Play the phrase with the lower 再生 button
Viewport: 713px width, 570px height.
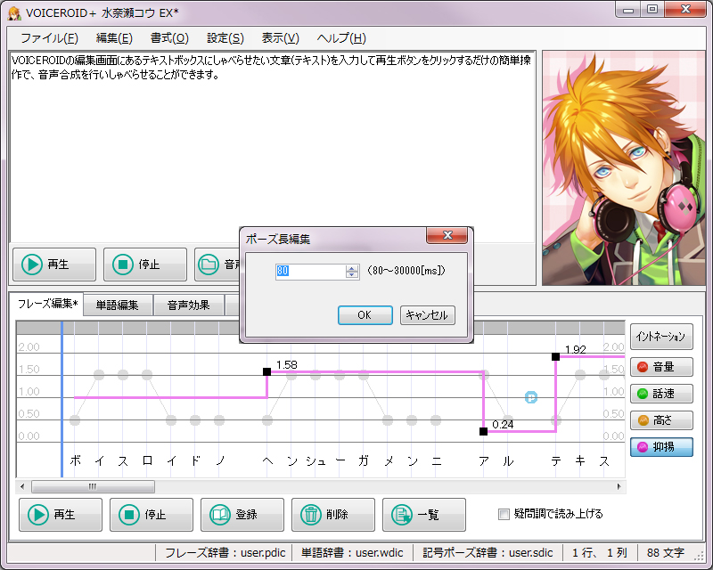(x=61, y=515)
